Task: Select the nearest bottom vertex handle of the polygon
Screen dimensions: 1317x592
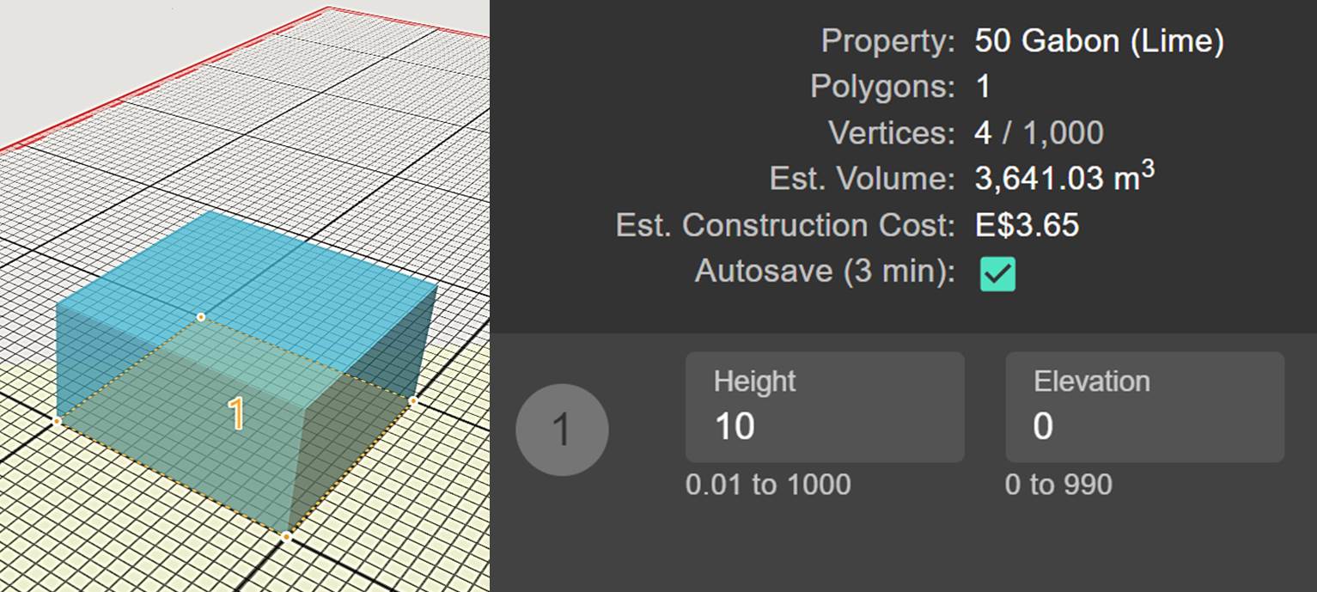Action: pos(286,536)
